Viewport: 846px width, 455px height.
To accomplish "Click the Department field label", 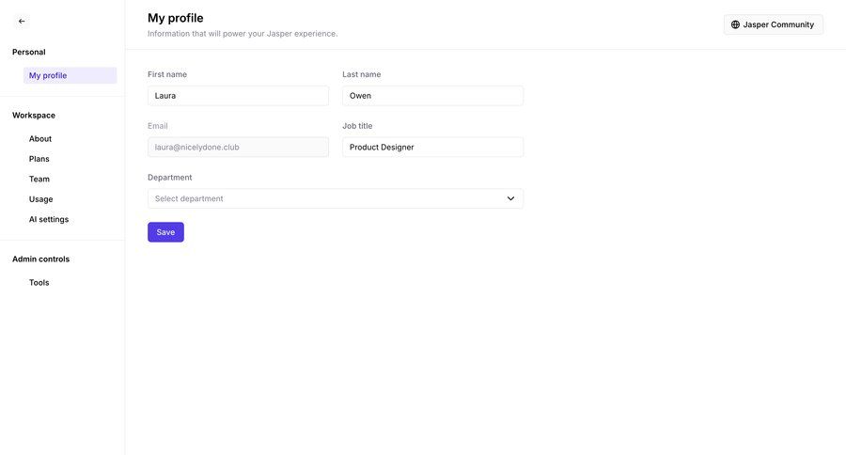I will click(x=169, y=177).
